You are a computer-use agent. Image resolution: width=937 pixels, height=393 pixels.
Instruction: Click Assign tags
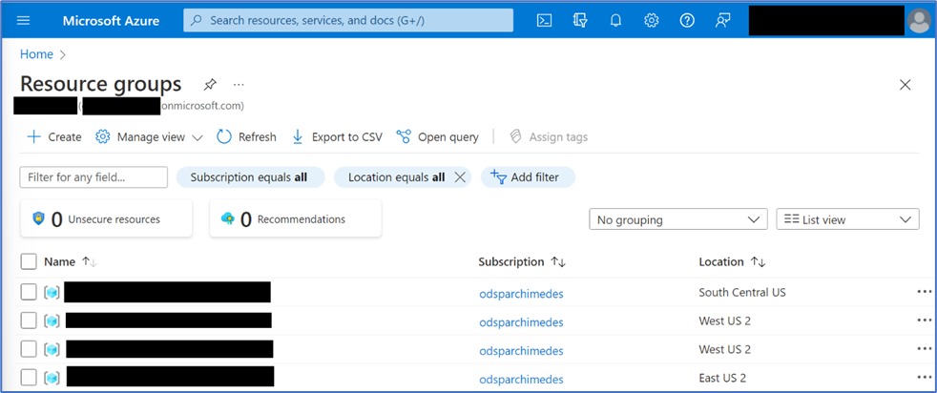pos(549,136)
